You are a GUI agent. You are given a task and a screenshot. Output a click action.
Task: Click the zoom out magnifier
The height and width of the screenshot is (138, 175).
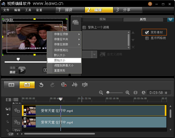101,93
